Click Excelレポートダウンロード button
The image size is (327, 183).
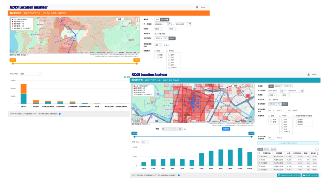pyautogui.click(x=289, y=175)
